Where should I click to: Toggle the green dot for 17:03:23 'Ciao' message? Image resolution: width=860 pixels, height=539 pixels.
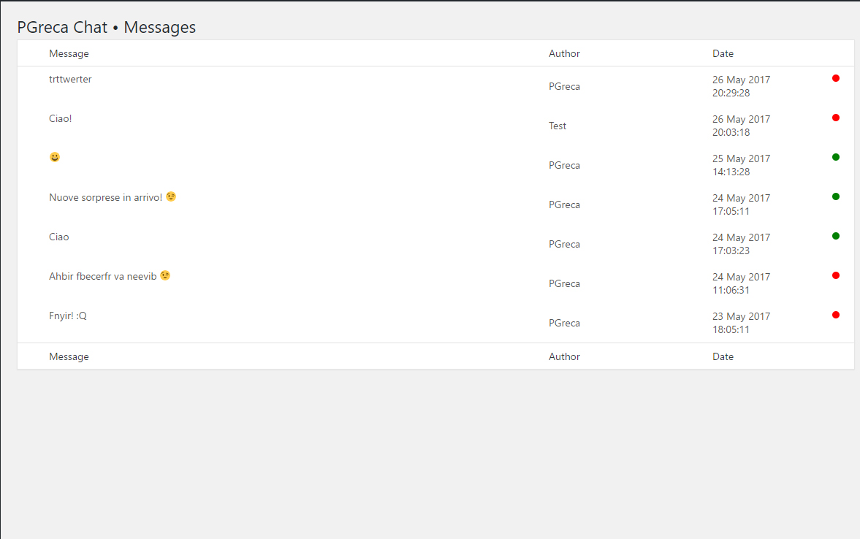[835, 237]
